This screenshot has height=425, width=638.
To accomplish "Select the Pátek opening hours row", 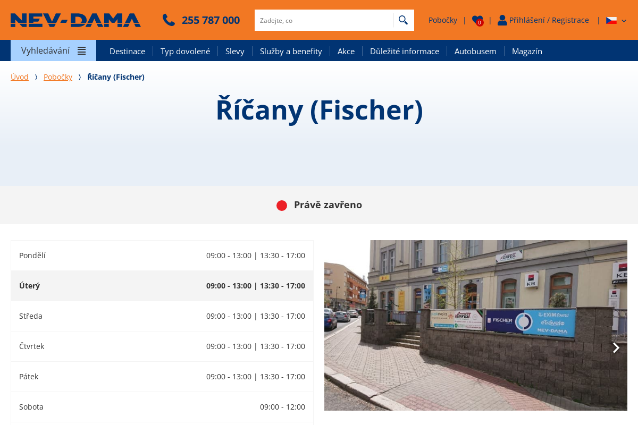I will click(x=162, y=377).
